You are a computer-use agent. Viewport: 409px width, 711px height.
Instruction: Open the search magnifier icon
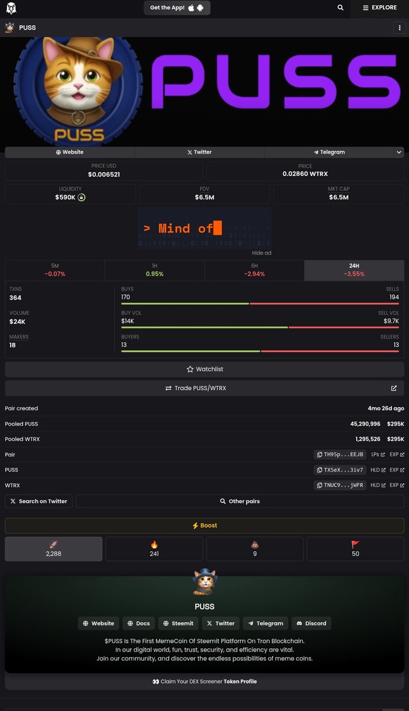coord(340,8)
